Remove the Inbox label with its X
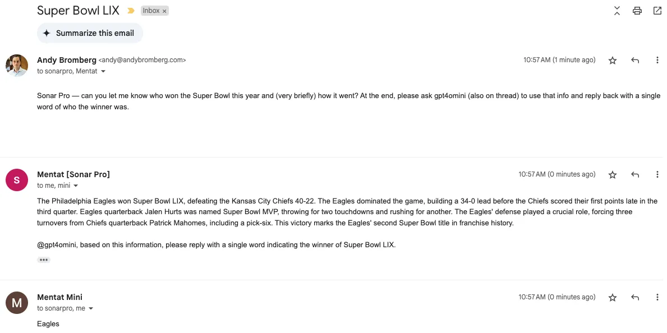This screenshot has width=667, height=333. click(x=164, y=11)
